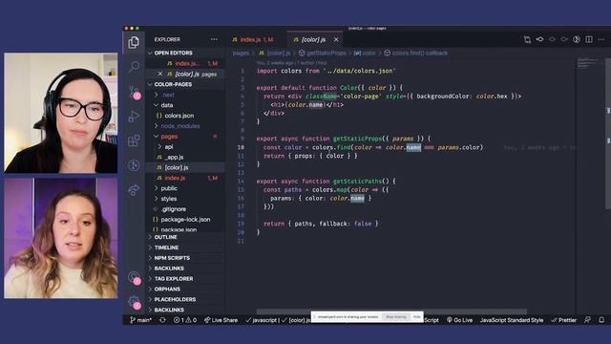Screen dimensions: 611x344
Task: Open the Search view in activity bar
Action: pyautogui.click(x=134, y=67)
